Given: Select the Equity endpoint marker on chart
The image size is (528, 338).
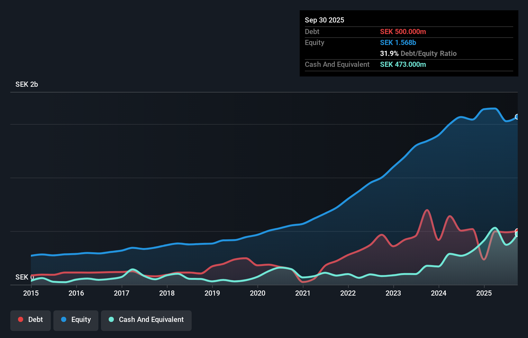Looking at the screenshot, I should tap(517, 117).
